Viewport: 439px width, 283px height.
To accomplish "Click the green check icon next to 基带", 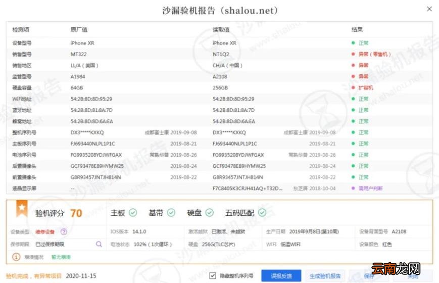I will (171, 213).
